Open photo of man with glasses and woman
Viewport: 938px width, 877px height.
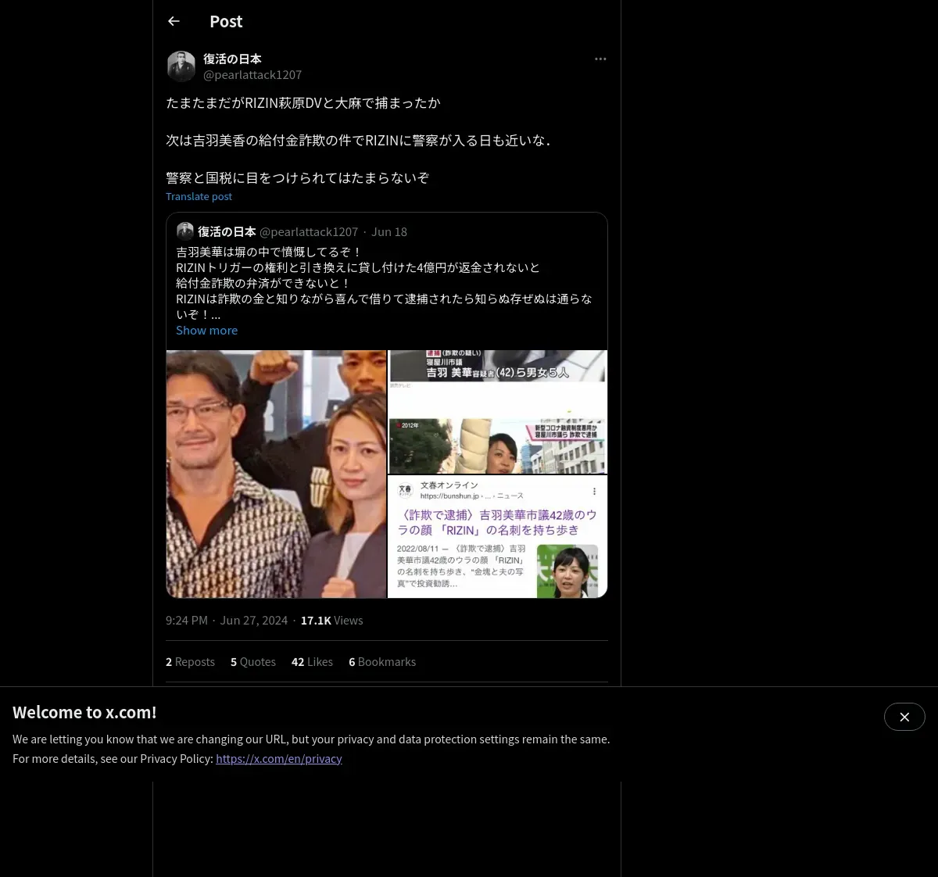276,474
